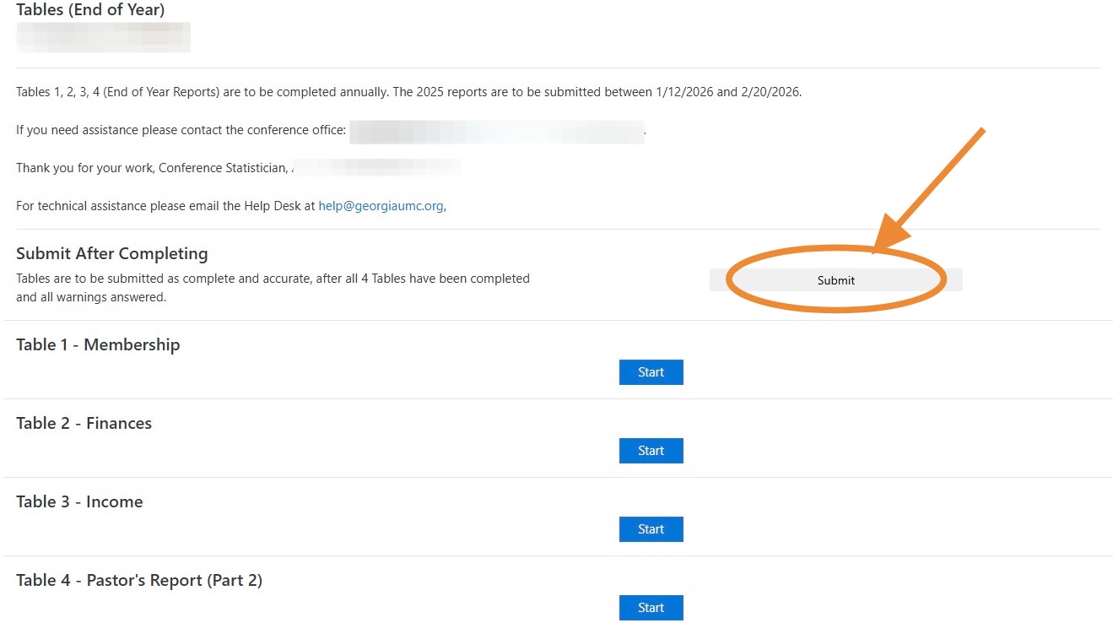Image resolution: width=1113 pixels, height=623 pixels.
Task: Click the 'Thank you for your work' text
Action: pyautogui.click(x=152, y=168)
